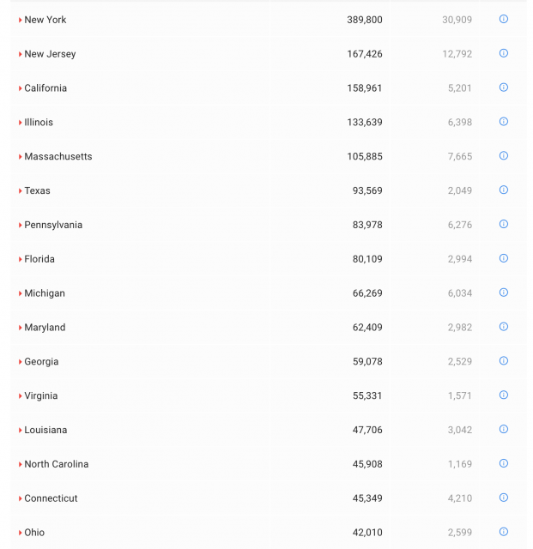Expand the Georgia row arrow
The height and width of the screenshot is (549, 533).
pos(21,362)
